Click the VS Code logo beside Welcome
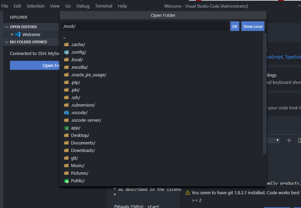The image size is (301, 208). (18, 34)
